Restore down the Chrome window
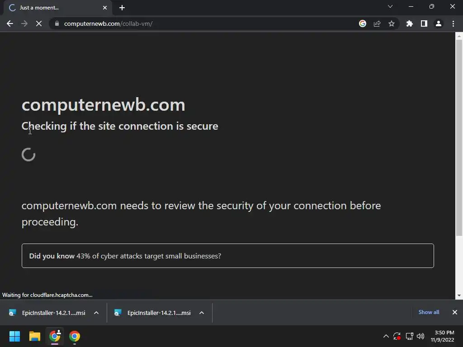463x347 pixels. click(432, 6)
